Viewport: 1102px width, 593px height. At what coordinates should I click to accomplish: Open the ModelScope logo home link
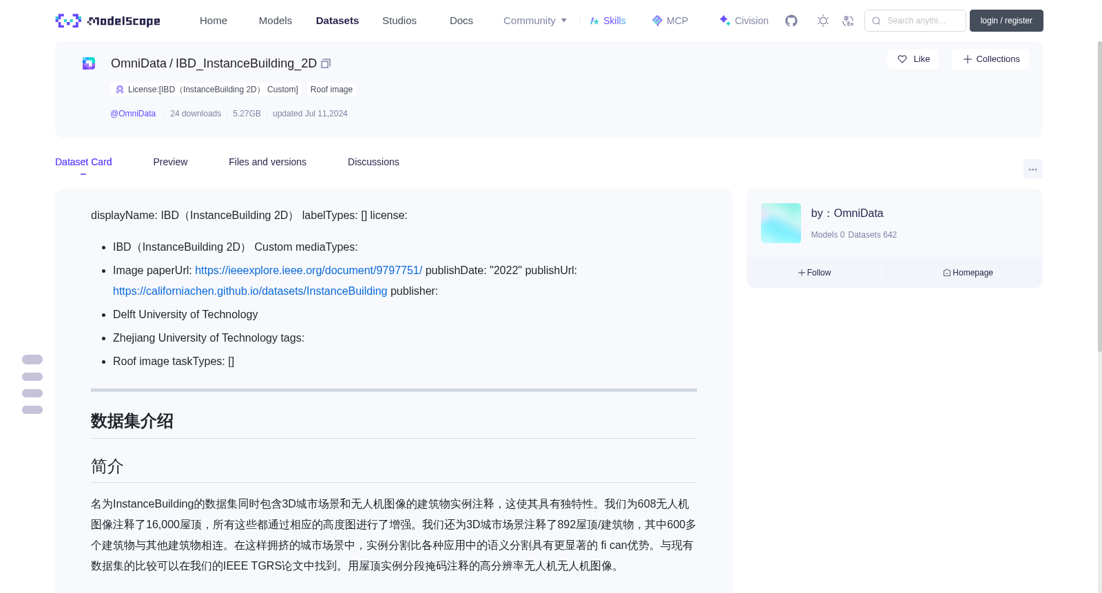[108, 21]
